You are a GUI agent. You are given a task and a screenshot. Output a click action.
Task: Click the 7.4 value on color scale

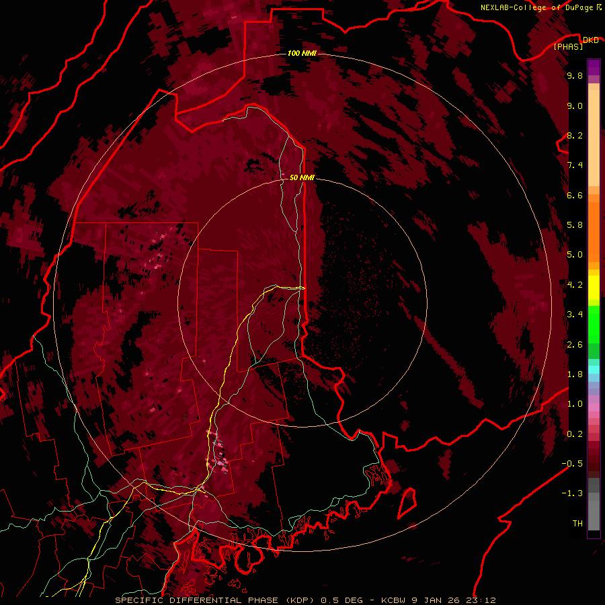point(575,165)
